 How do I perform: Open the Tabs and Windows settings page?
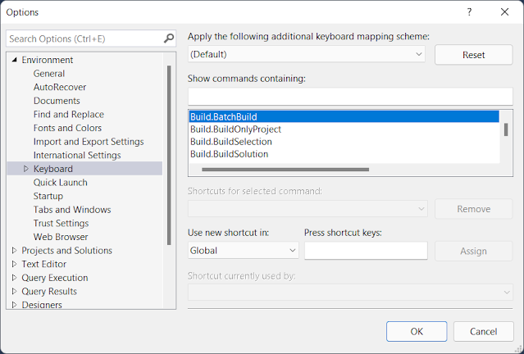point(71,210)
